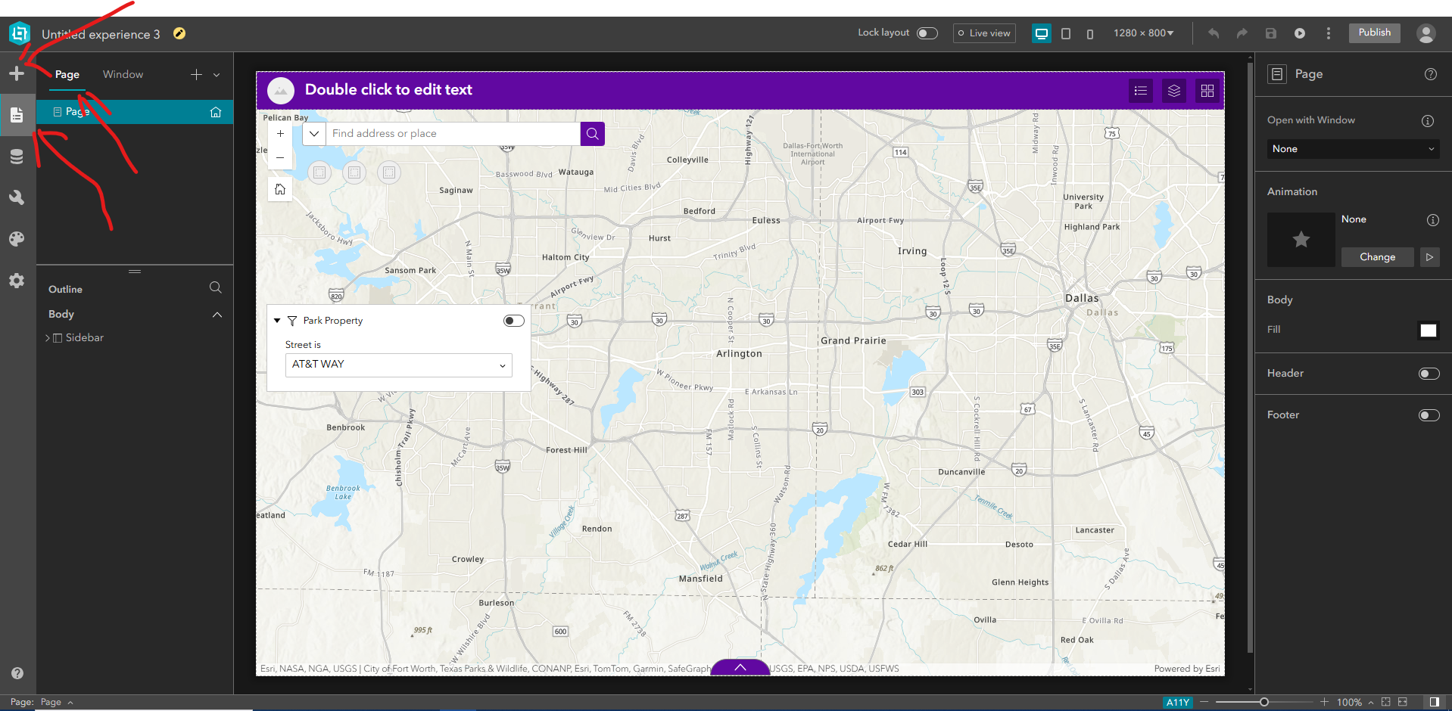Select the Page panel in the sidebar

[x=17, y=114]
